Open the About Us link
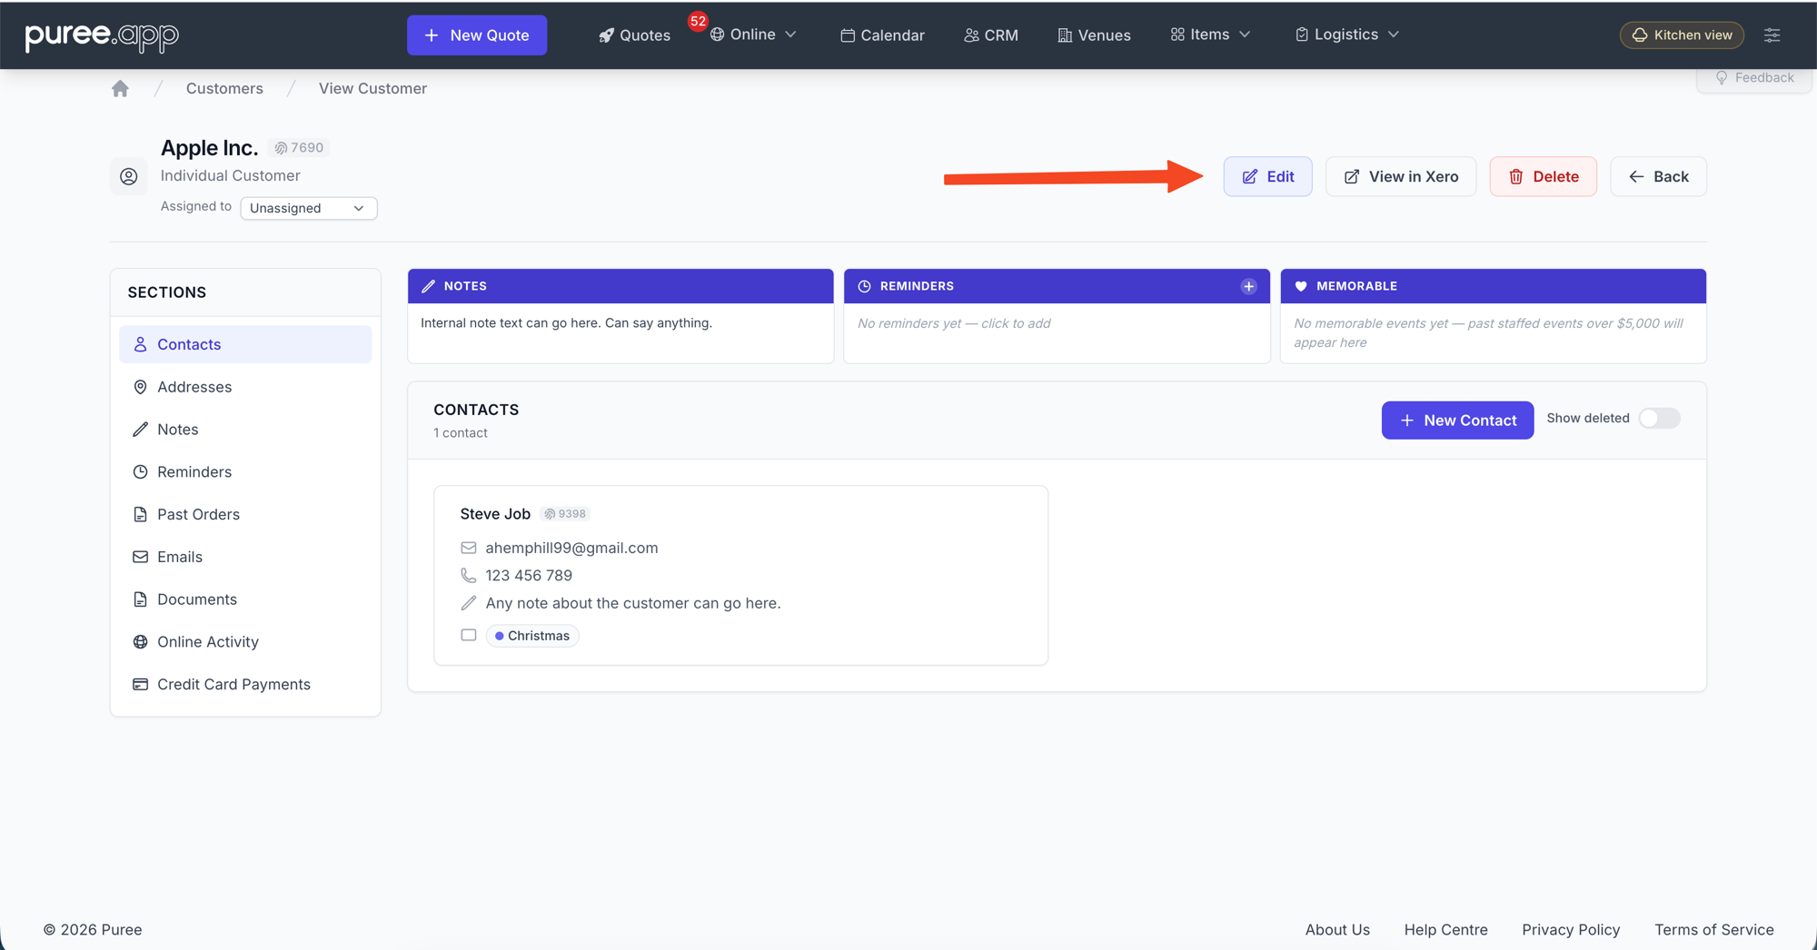Screen dimensions: 1817x950 (1337, 930)
